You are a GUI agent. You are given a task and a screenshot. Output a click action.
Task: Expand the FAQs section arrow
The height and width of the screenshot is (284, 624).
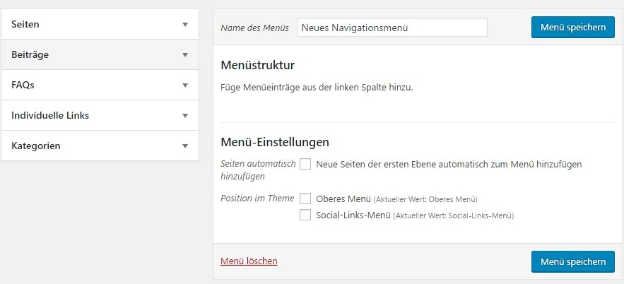[184, 85]
